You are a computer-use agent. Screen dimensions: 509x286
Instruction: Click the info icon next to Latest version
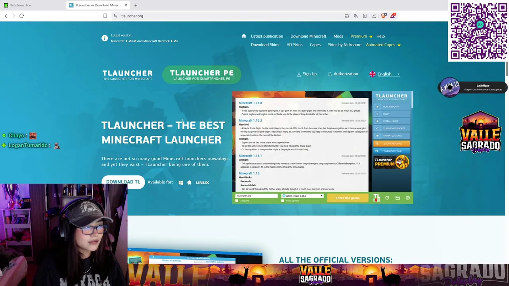105,38
